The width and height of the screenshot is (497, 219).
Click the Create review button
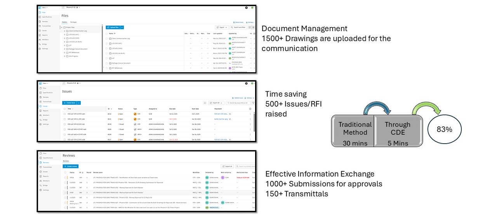[71, 166]
